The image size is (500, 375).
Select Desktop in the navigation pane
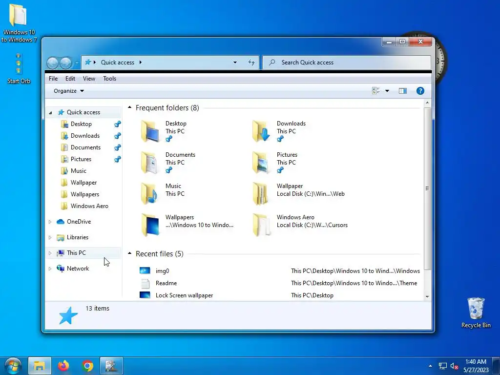point(81,124)
